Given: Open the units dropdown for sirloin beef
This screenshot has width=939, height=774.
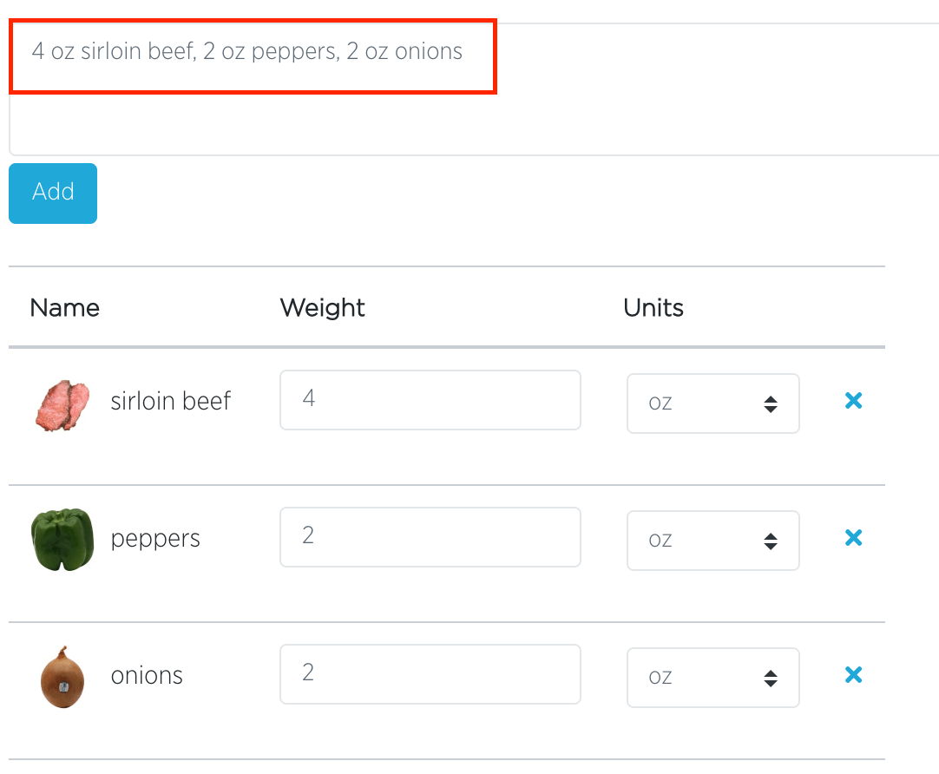Looking at the screenshot, I should [712, 403].
